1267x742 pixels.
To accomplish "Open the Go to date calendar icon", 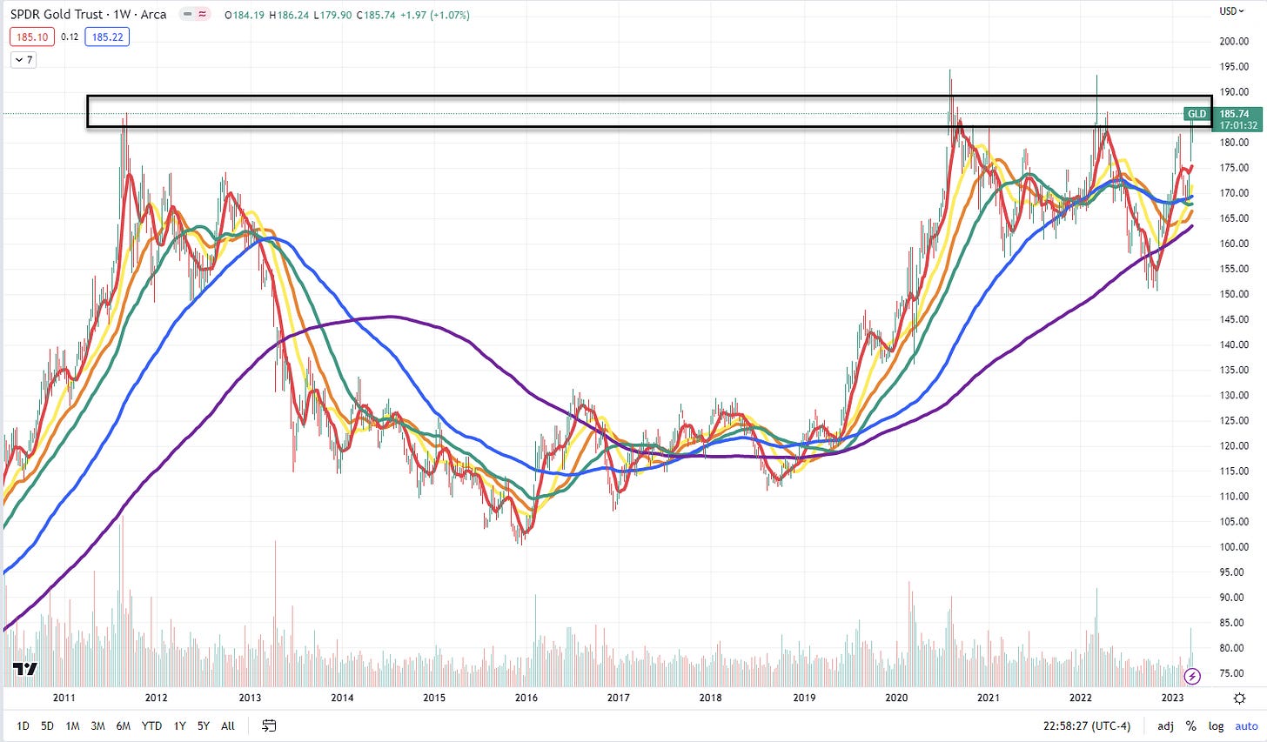I will pos(269,725).
